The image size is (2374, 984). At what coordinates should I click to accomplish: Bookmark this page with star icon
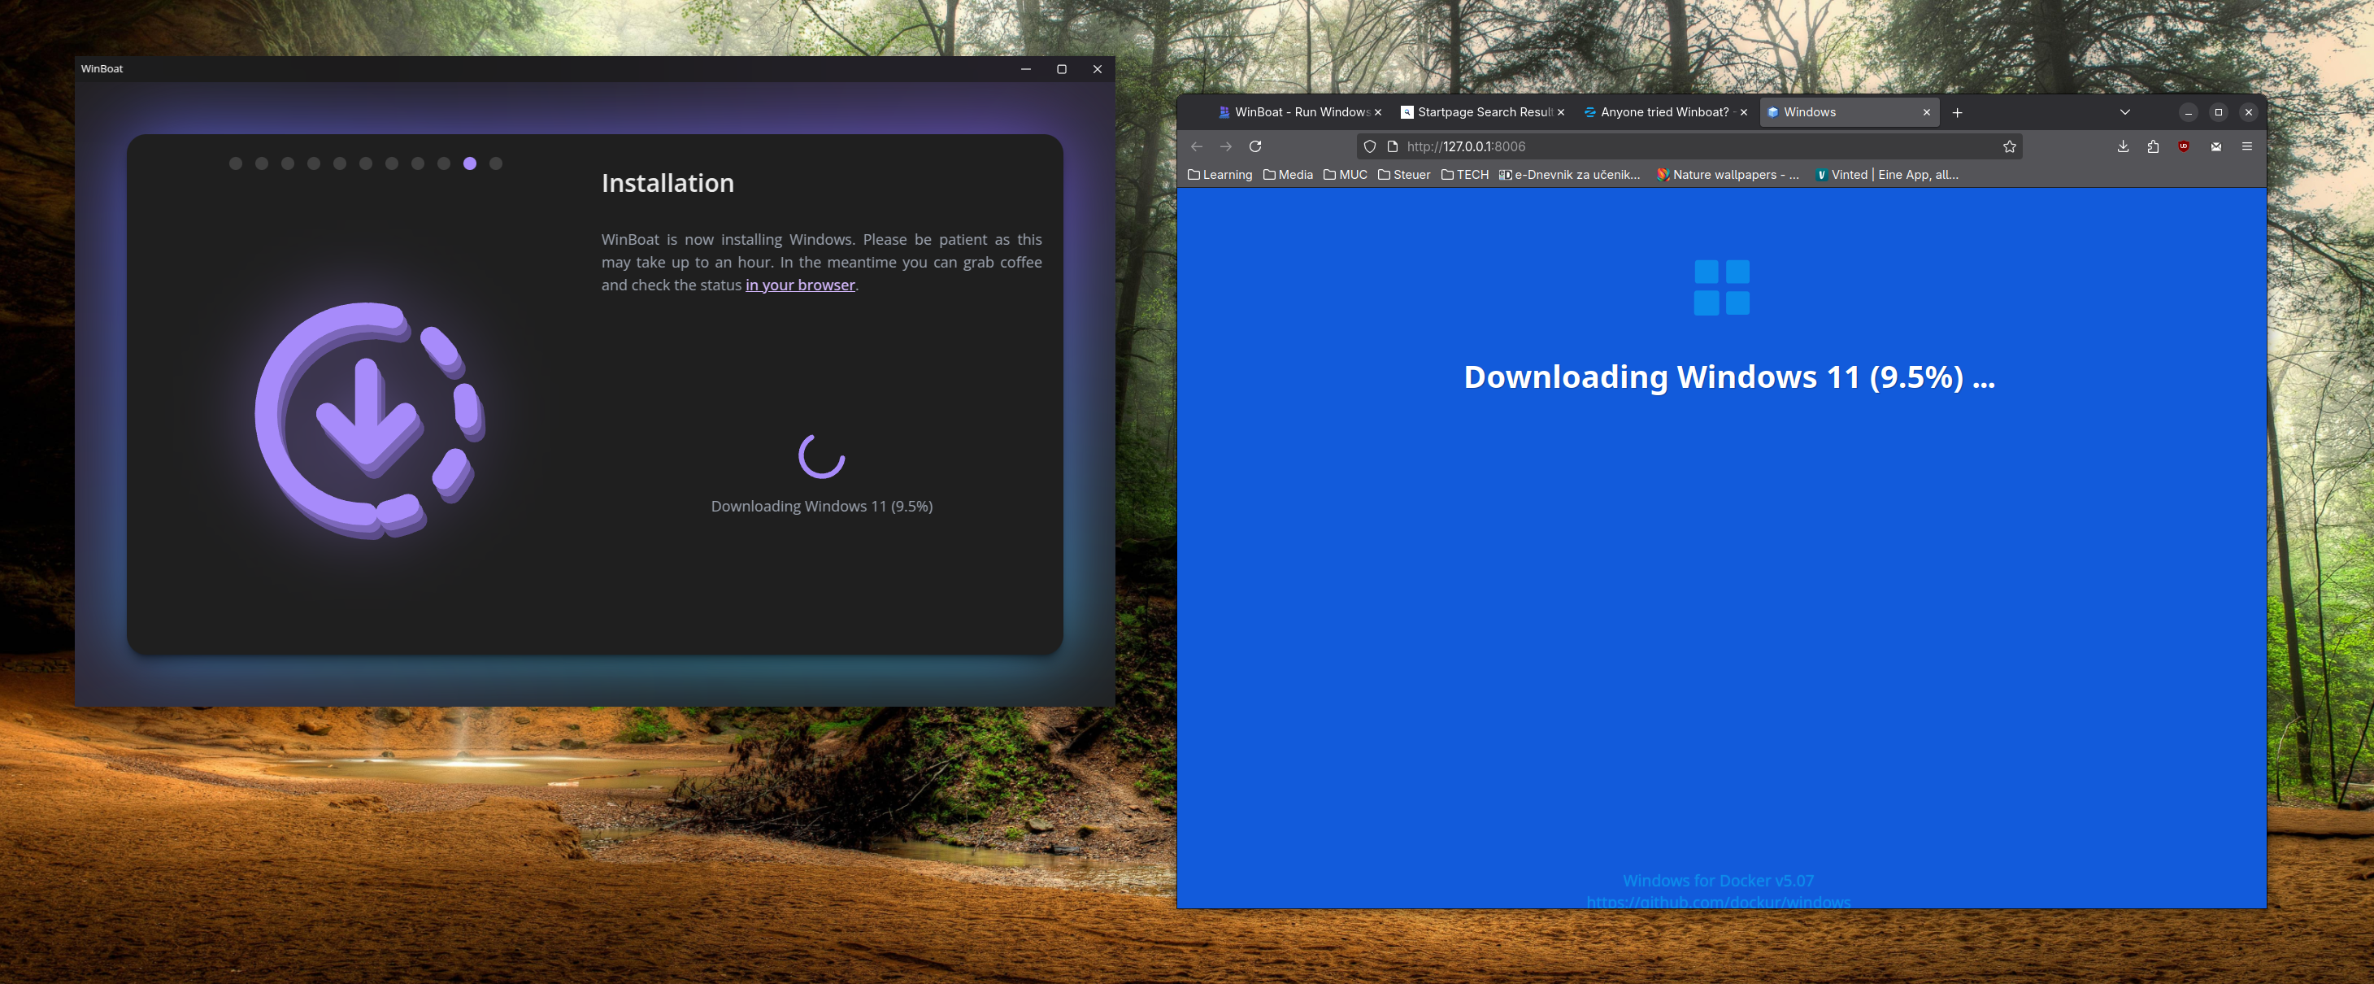tap(2009, 146)
